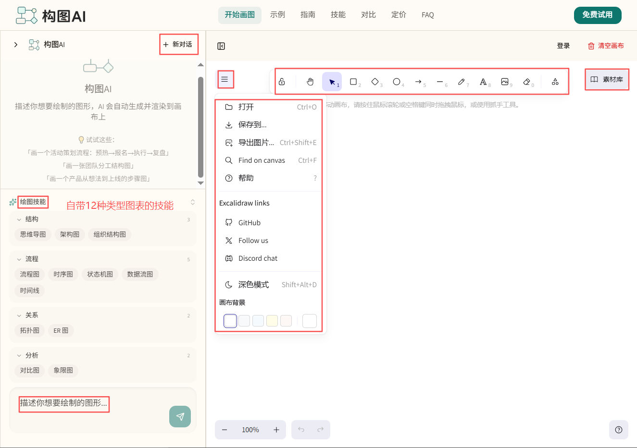Expand the chat list chevron beside 构图AI
This screenshot has height=448, width=637.
pyautogui.click(x=16, y=45)
